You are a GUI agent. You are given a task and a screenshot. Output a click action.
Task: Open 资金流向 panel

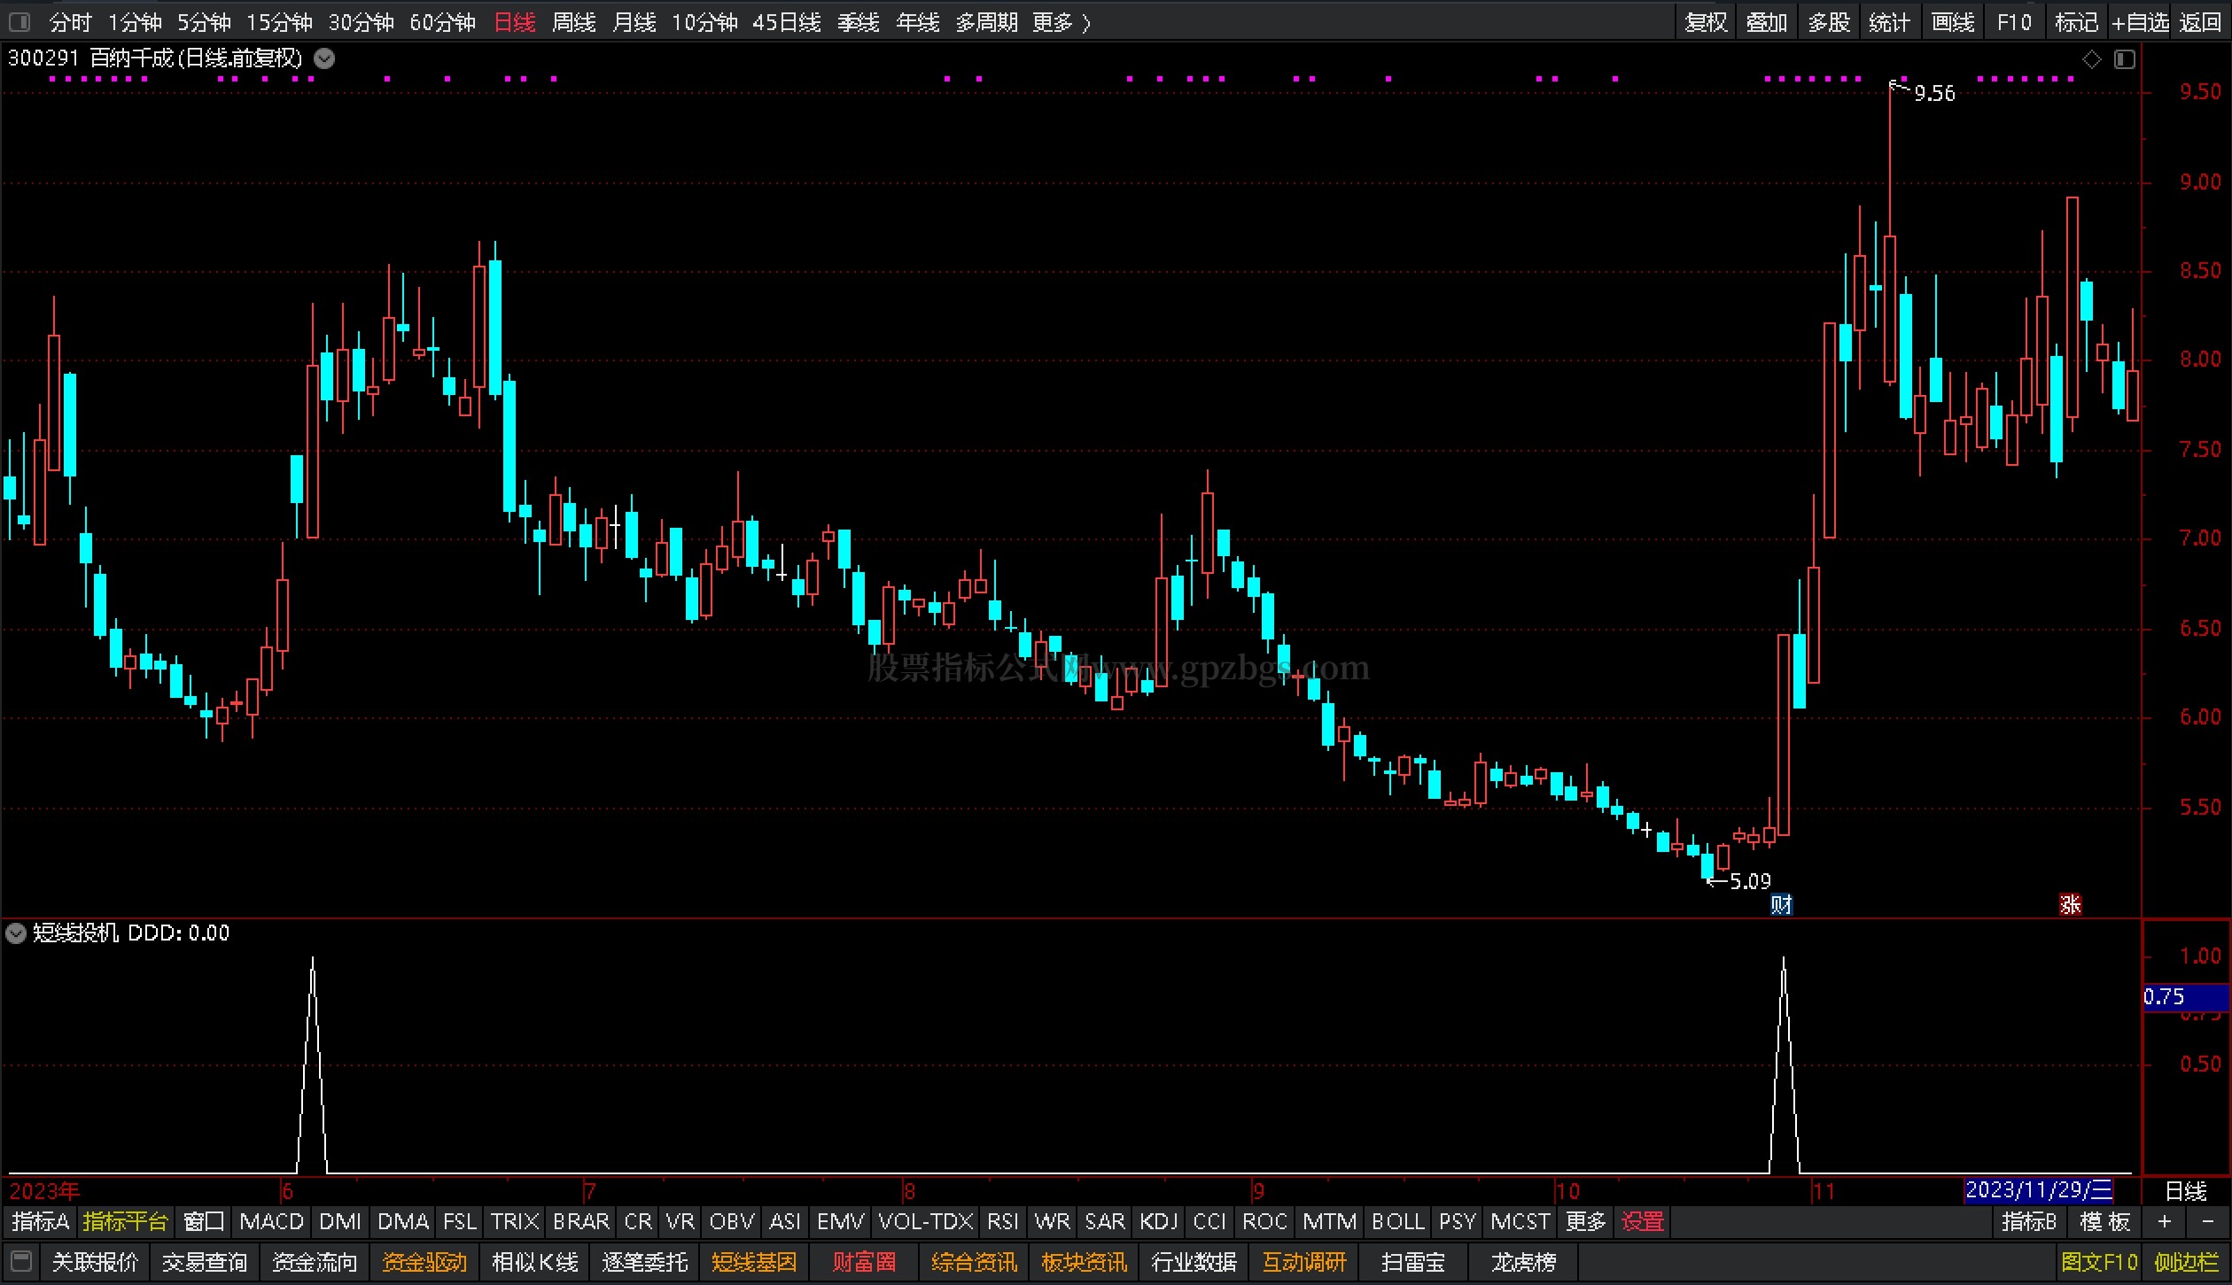pyautogui.click(x=315, y=1262)
